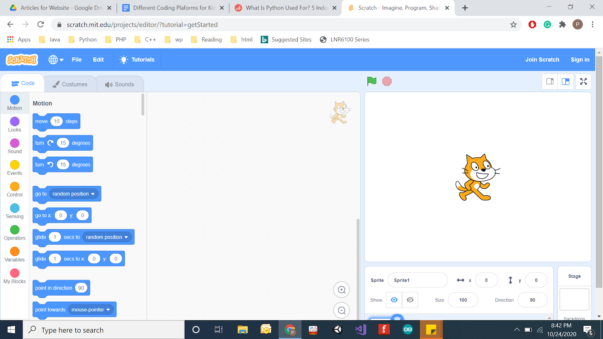Show the sprite with the eye button
The width and height of the screenshot is (603, 339).
coord(394,300)
